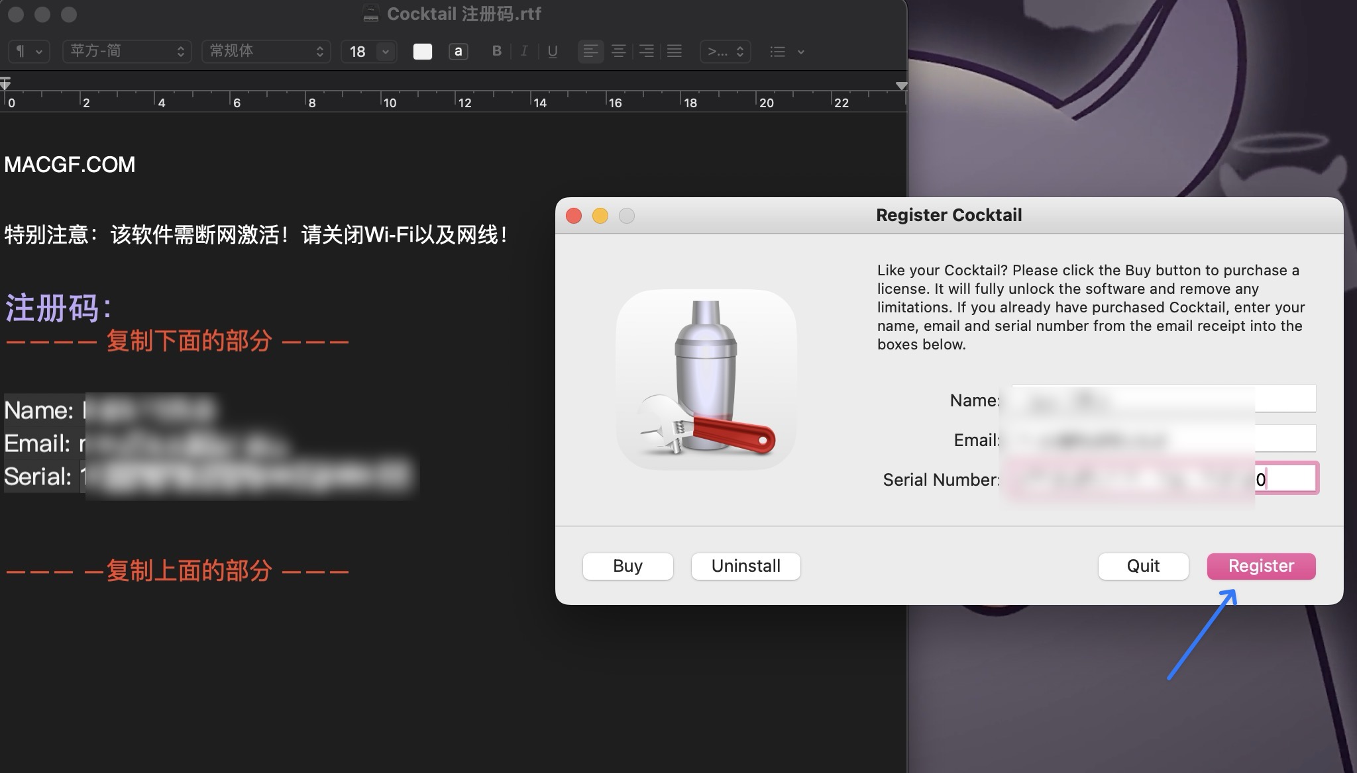
Task: Toggle underline formatting
Action: click(x=553, y=51)
